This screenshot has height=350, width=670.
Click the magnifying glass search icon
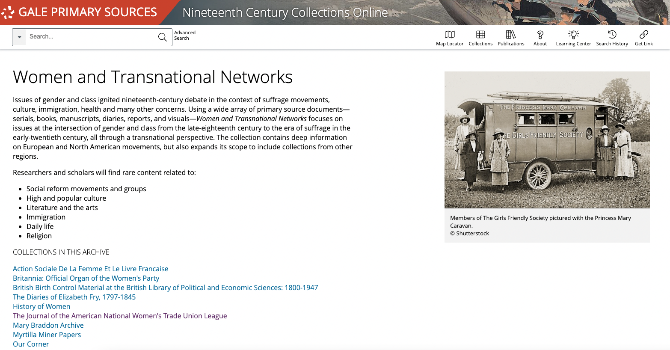(x=163, y=37)
